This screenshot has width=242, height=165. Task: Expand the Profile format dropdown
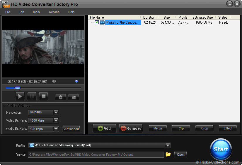tap(168, 145)
